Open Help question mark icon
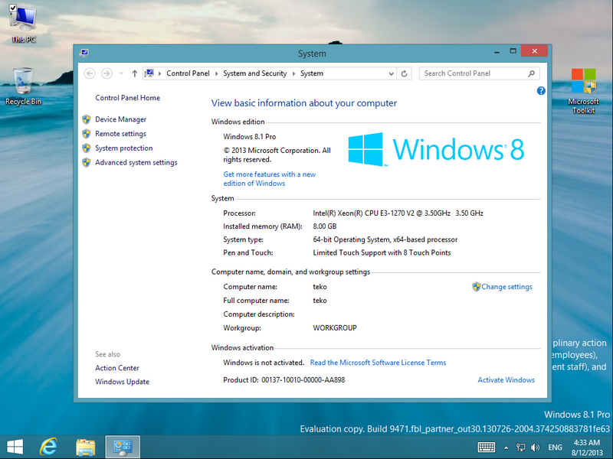The image size is (613, 459). point(541,91)
